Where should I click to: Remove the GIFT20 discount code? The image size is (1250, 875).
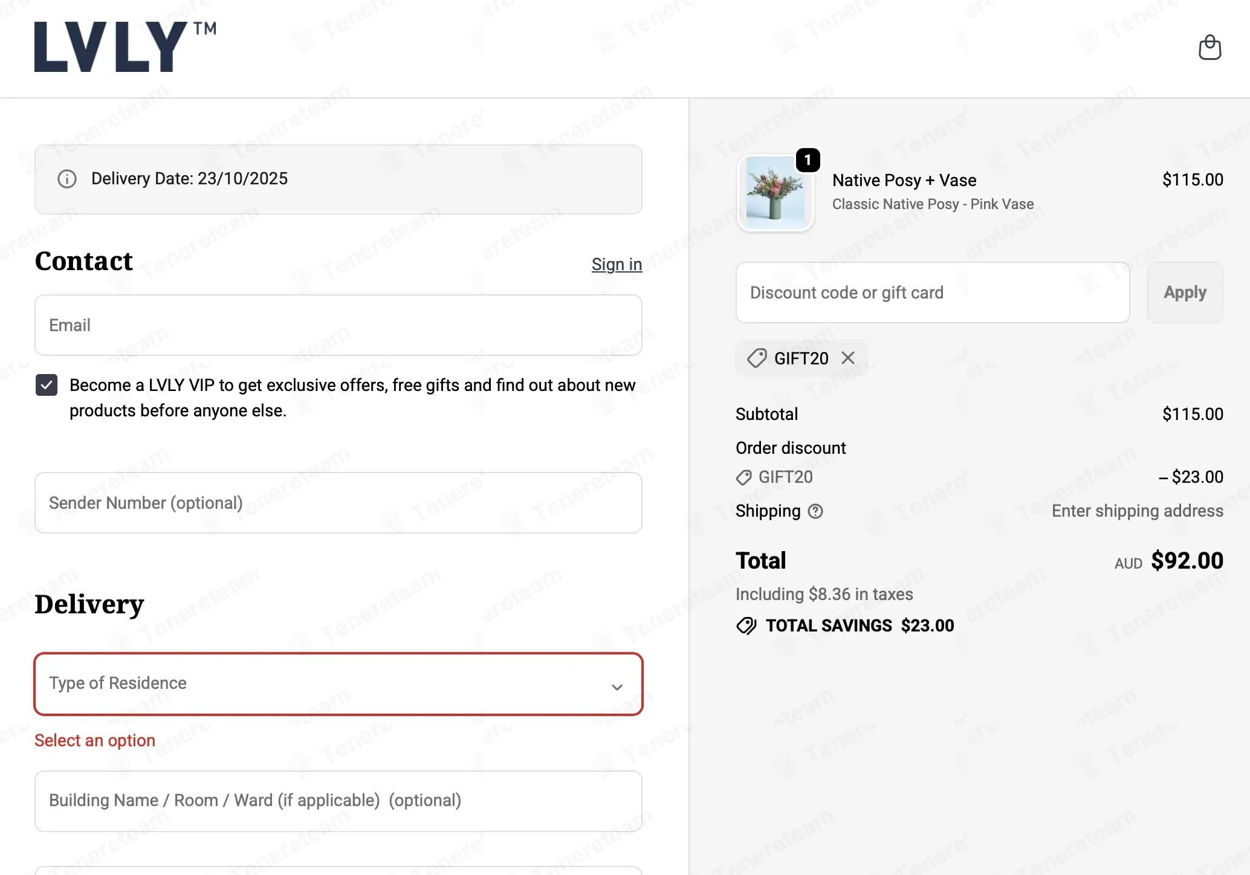tap(848, 358)
